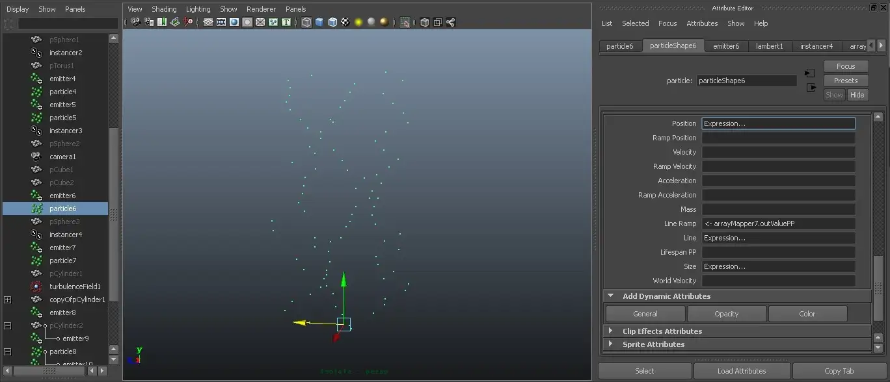This screenshot has width=890, height=382.
Task: Click the Select Camera icon in viewport toolbar
Action: click(x=135, y=22)
